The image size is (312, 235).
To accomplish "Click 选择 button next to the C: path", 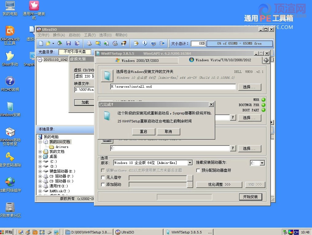I will pos(250,149).
